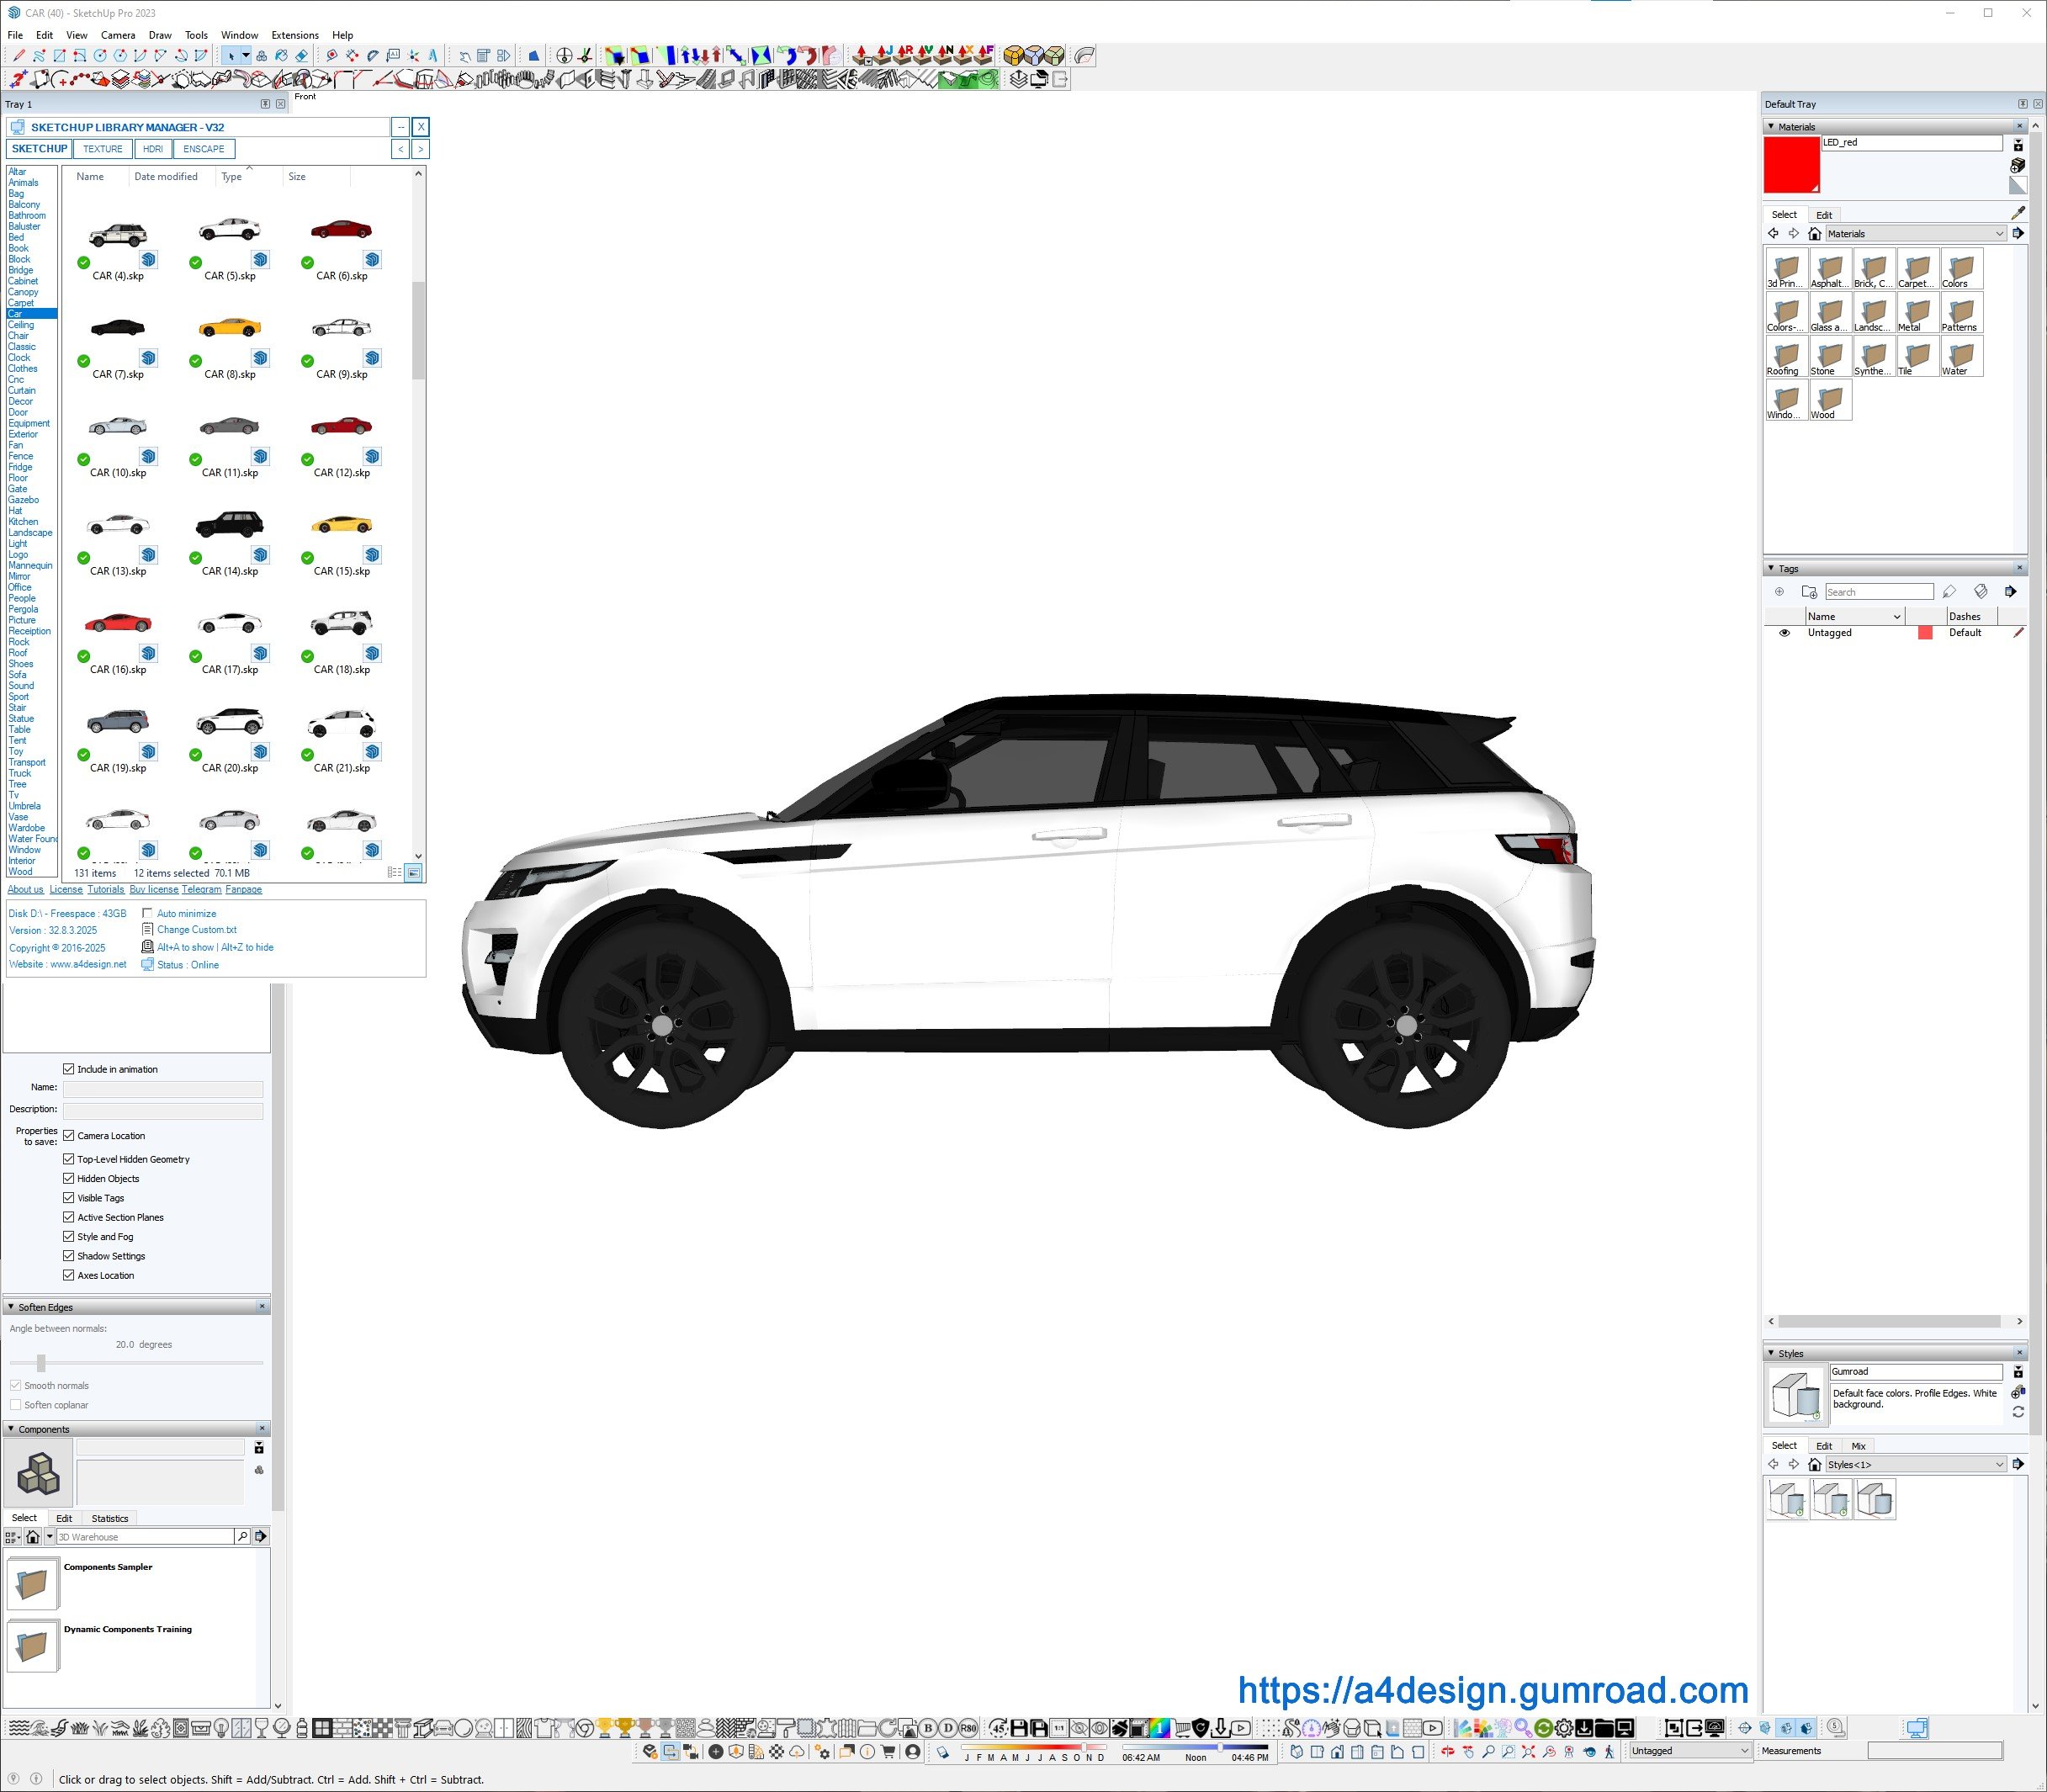This screenshot has width=2047, height=1792.
Task: Pick the sample paint eyedropper
Action: 2017,213
